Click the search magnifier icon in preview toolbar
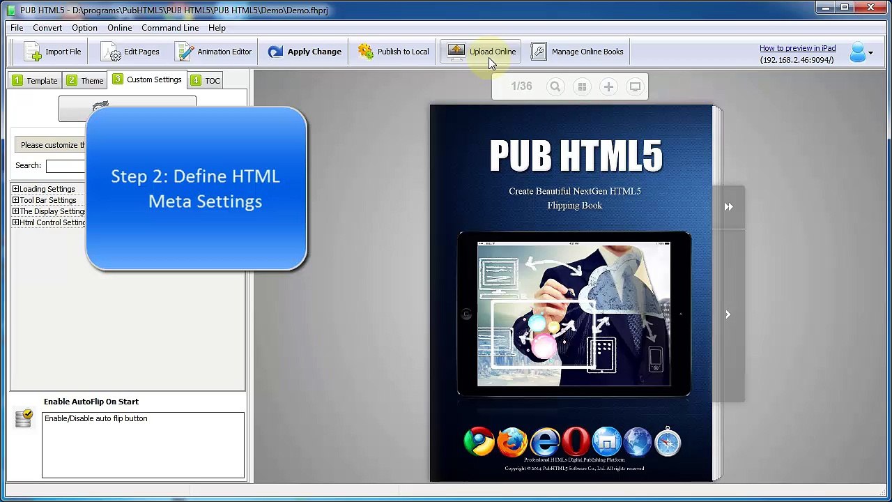The width and height of the screenshot is (892, 502). tap(555, 86)
